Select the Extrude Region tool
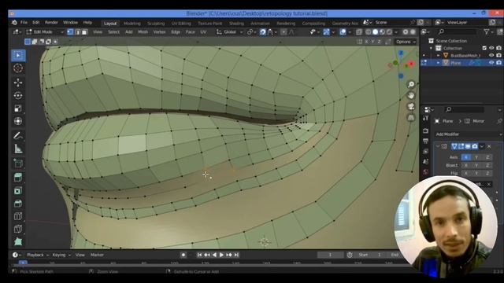The image size is (504, 283). pyautogui.click(x=18, y=178)
